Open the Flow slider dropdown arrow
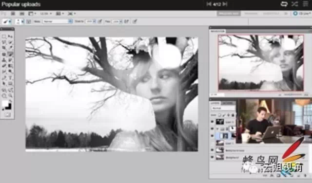This screenshot has width=312, height=183. [120, 21]
